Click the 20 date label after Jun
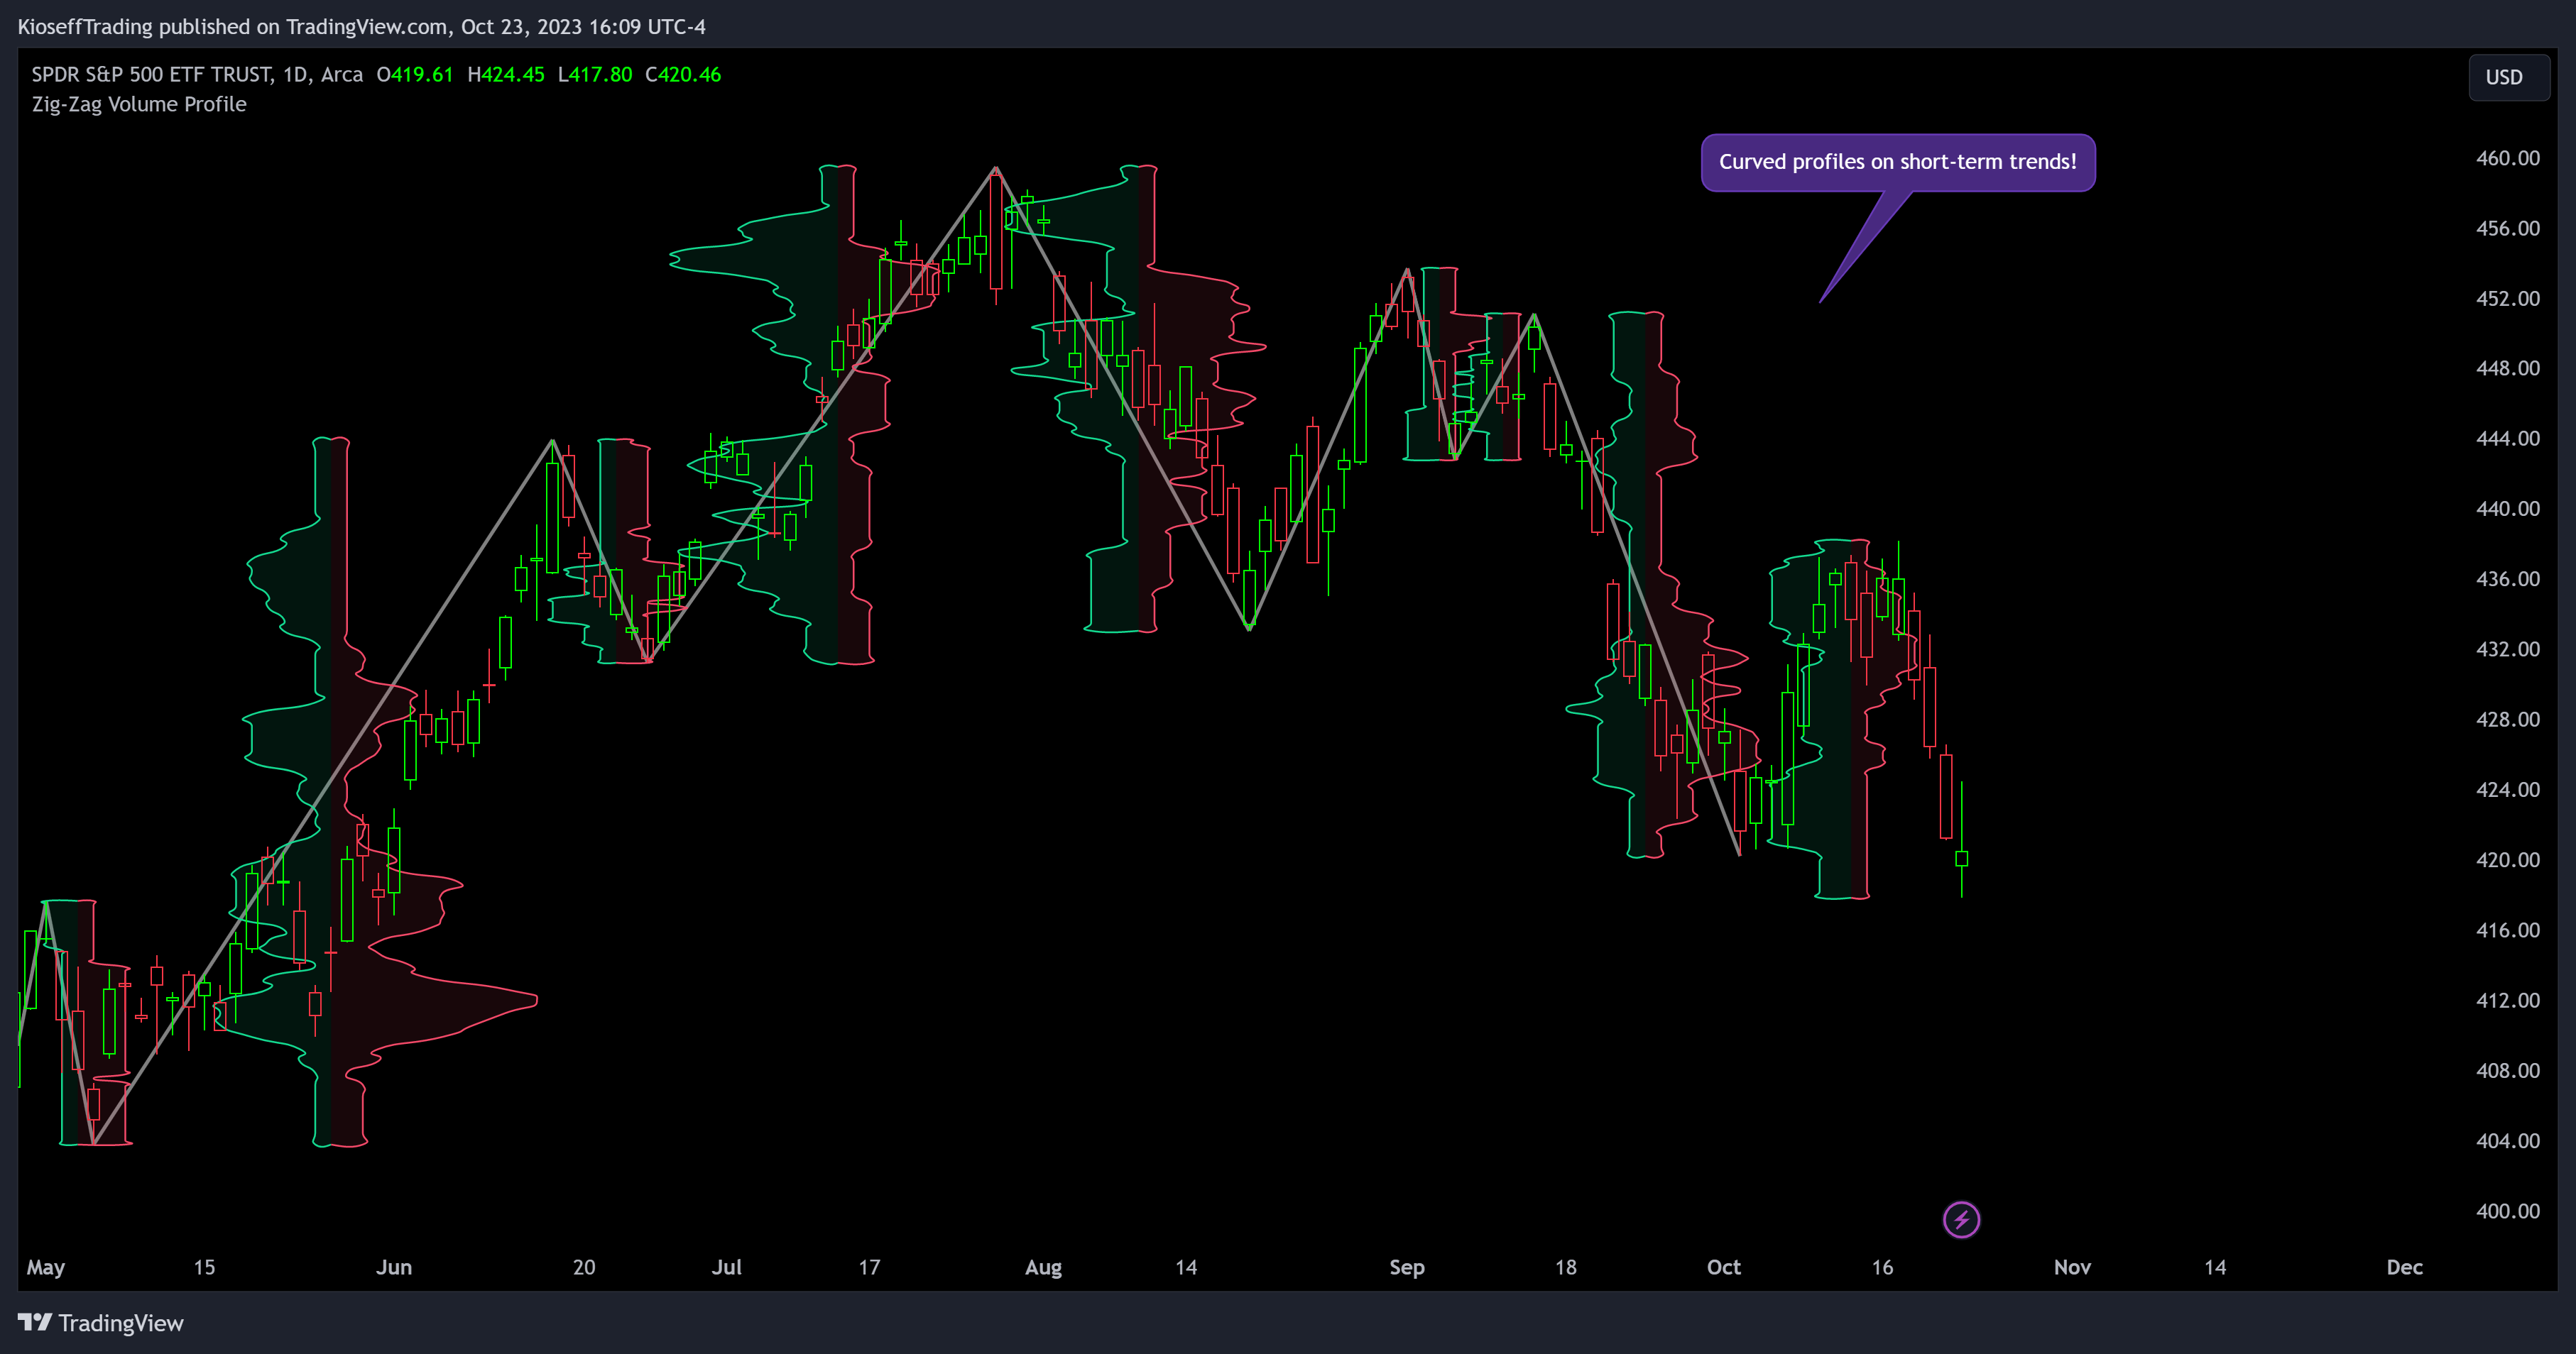 pyautogui.click(x=584, y=1267)
